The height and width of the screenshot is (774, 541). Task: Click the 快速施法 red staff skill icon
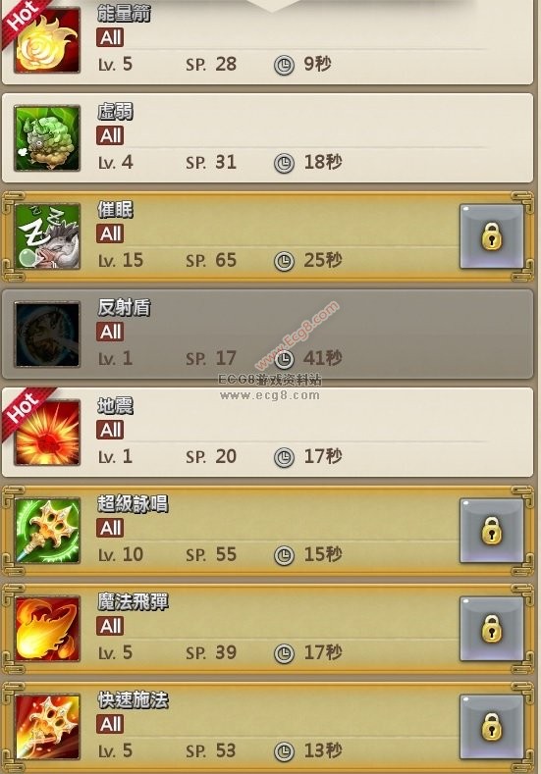(47, 727)
